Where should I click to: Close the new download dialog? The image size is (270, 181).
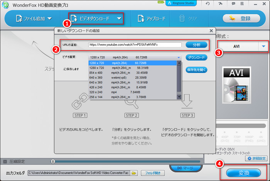pos(211,30)
